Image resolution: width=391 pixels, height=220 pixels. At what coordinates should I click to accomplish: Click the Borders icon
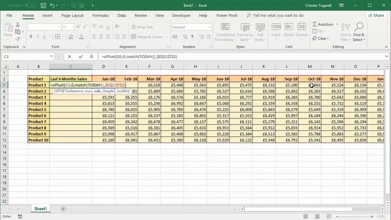click(57, 37)
